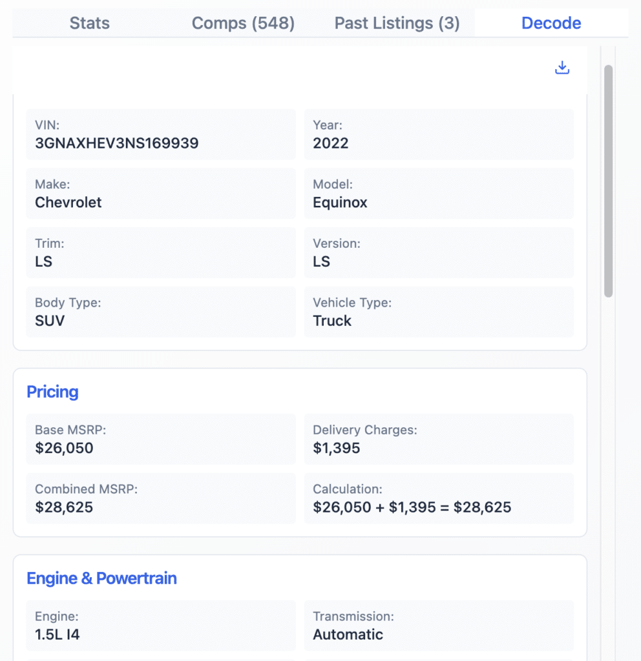
Task: Click the Model Equinox field
Action: coord(439,194)
